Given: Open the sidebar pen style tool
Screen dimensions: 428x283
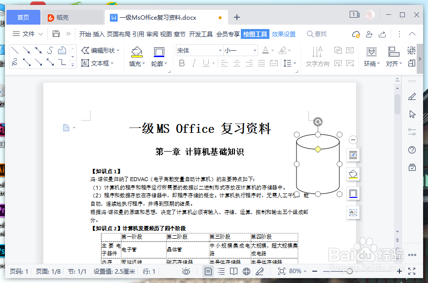Looking at the screenshot, I should (412, 96).
